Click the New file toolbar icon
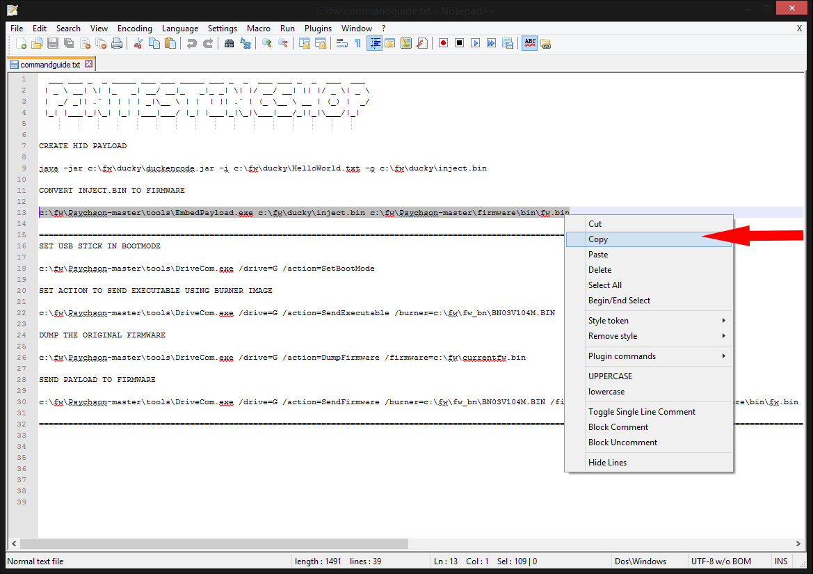 [x=22, y=44]
